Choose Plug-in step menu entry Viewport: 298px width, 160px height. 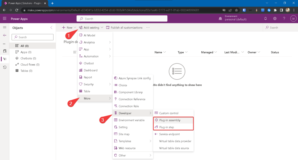[167, 127]
